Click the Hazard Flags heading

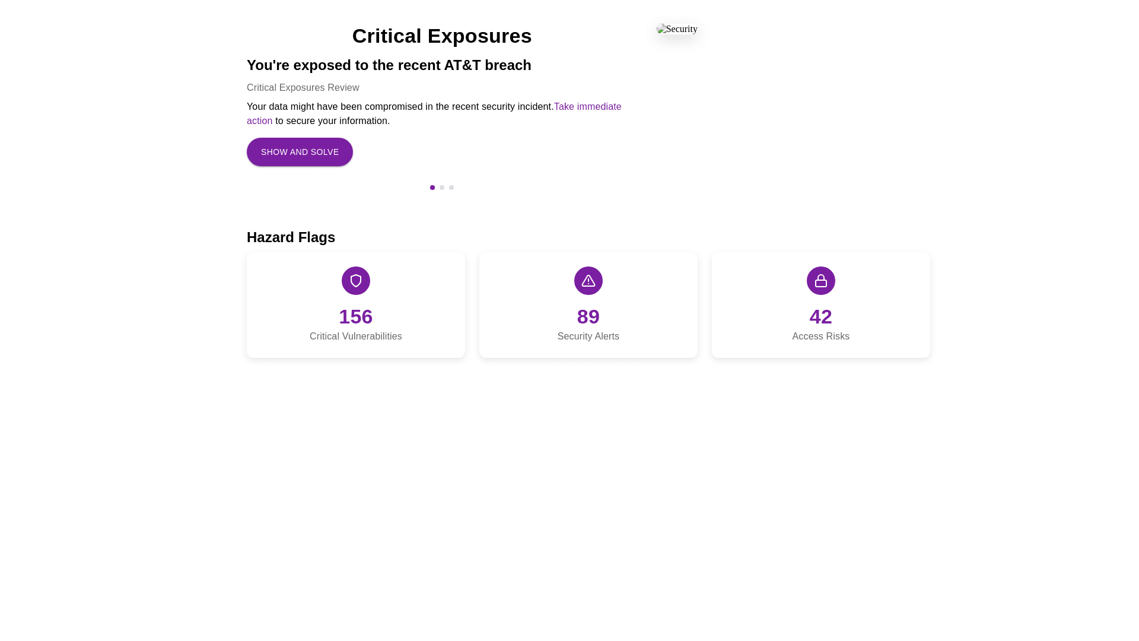291,237
